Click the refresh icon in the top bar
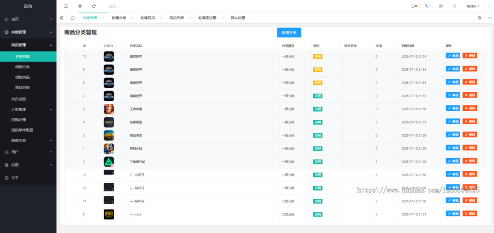 94,6
